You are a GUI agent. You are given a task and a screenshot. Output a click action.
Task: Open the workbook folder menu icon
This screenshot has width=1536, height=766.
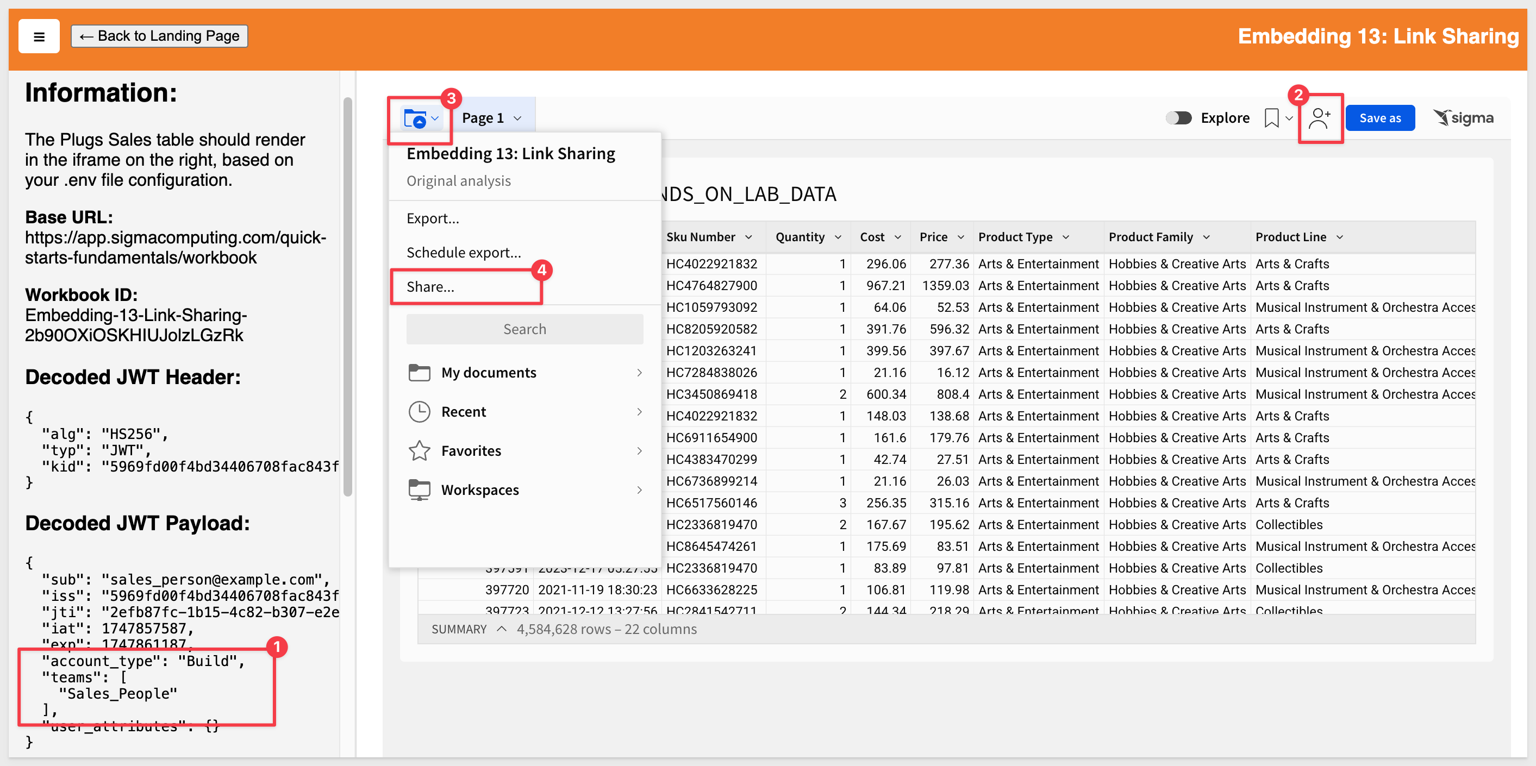415,118
